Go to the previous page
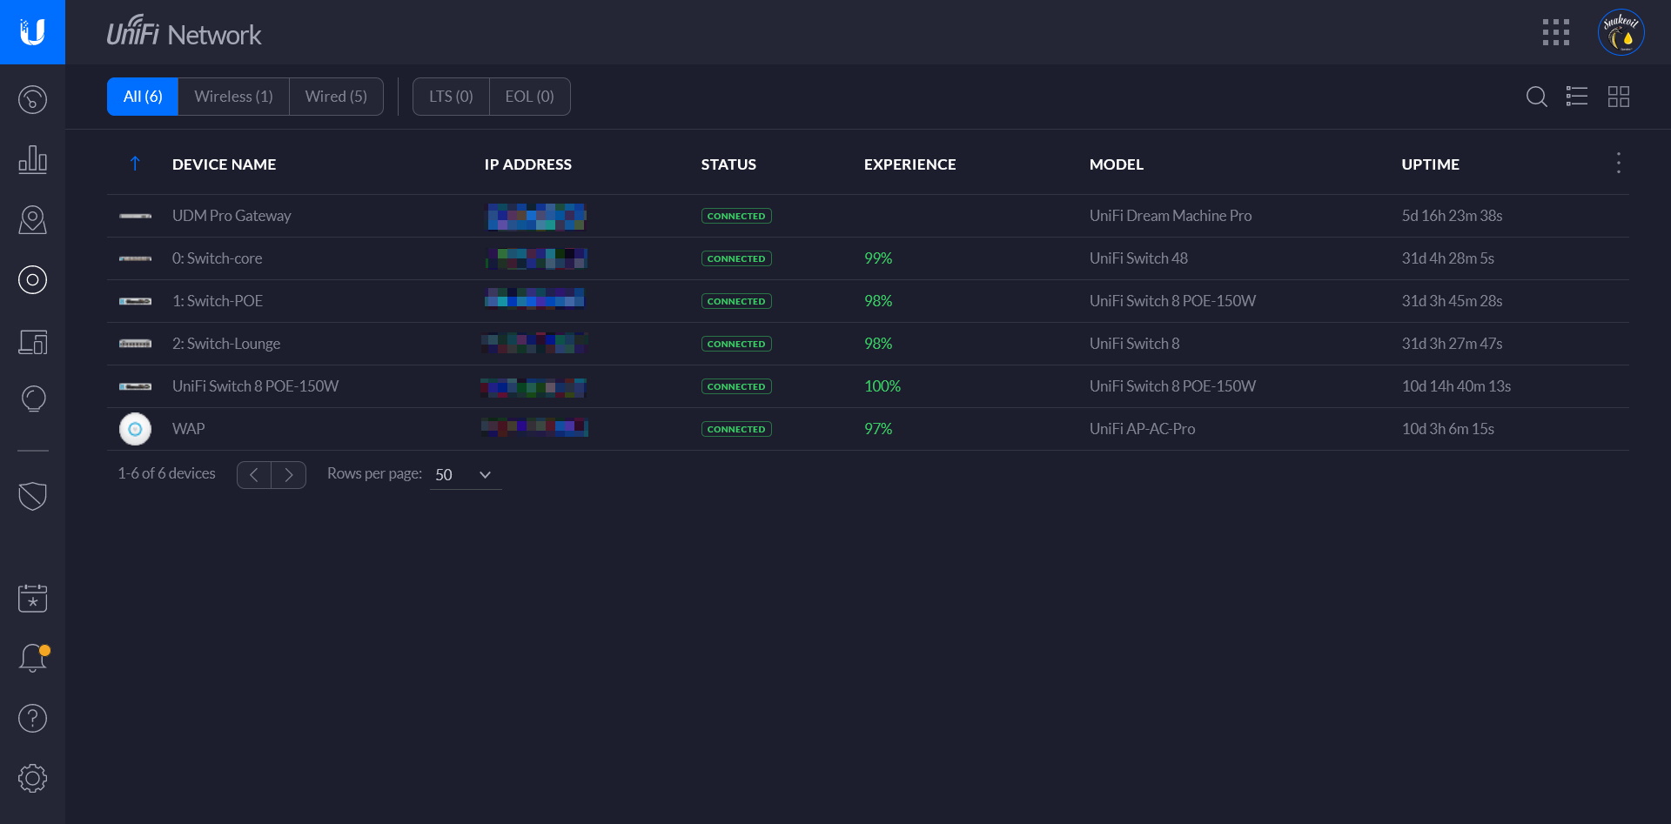 coord(254,475)
